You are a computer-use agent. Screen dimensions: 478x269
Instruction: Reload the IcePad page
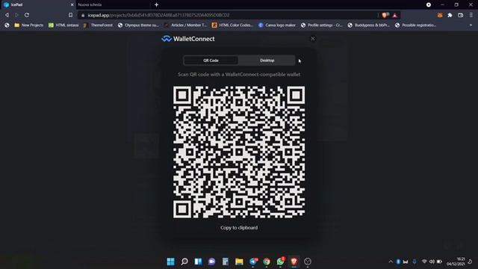click(x=27, y=15)
